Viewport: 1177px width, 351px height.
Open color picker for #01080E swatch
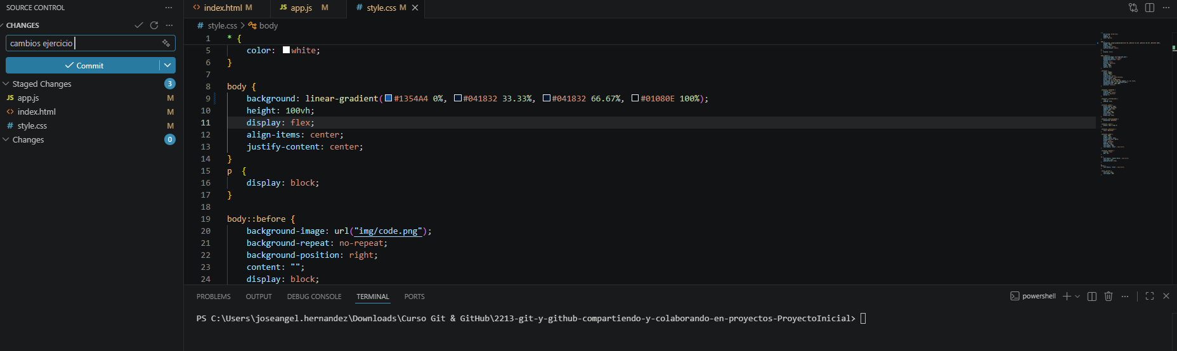[x=635, y=98]
